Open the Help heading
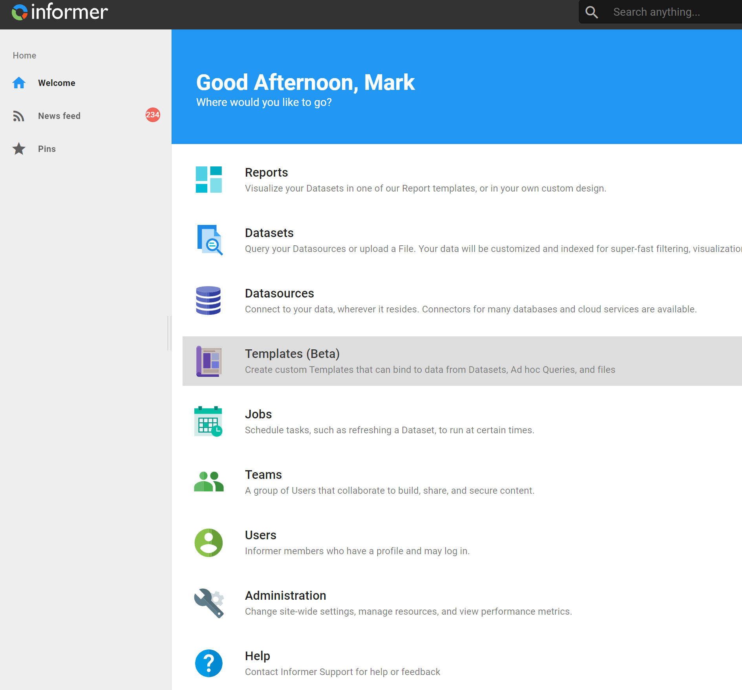This screenshot has height=690, width=742. [258, 656]
